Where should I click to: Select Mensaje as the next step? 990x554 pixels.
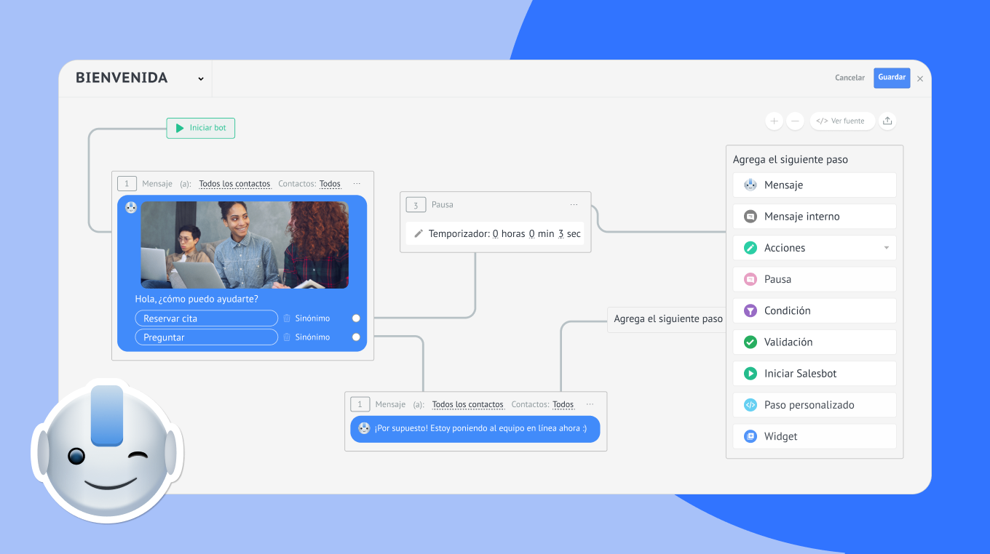click(x=815, y=185)
